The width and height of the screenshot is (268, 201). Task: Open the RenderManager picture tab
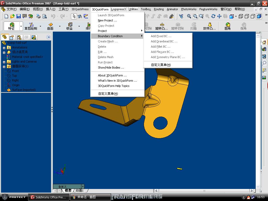point(34,37)
